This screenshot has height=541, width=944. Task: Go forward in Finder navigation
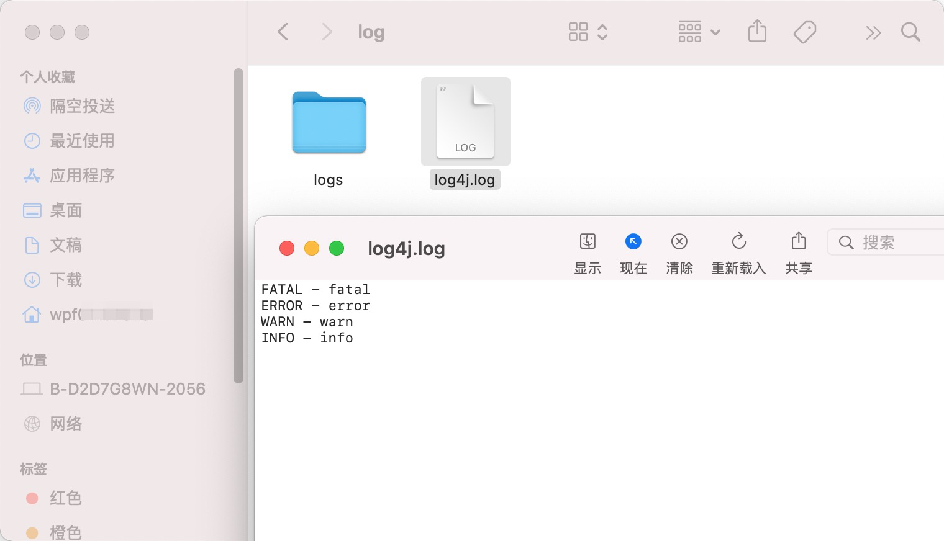(327, 32)
